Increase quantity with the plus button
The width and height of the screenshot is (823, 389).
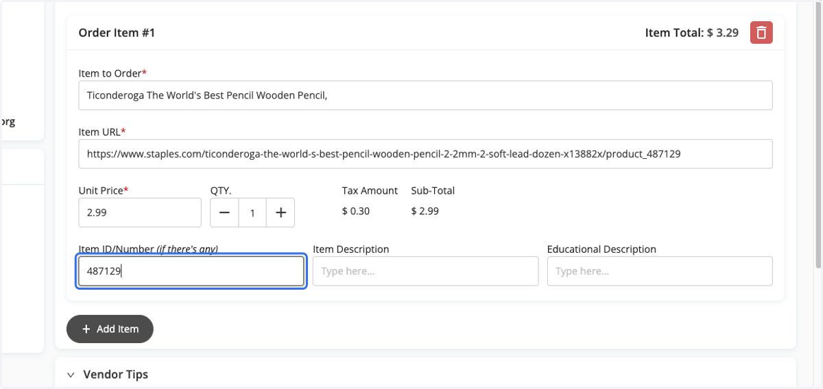(x=281, y=213)
